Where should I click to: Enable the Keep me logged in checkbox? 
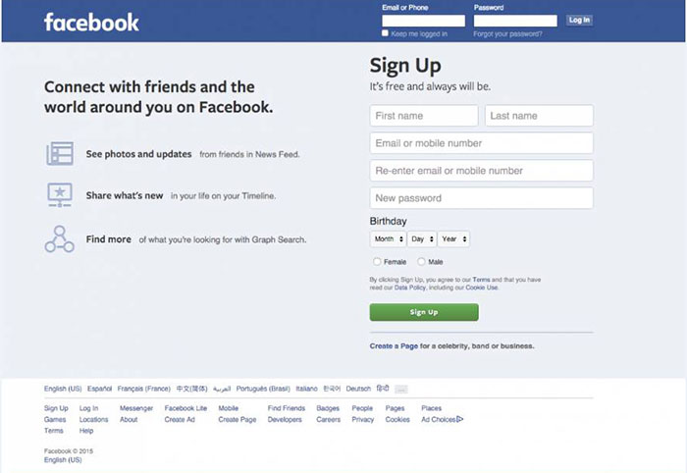(385, 33)
